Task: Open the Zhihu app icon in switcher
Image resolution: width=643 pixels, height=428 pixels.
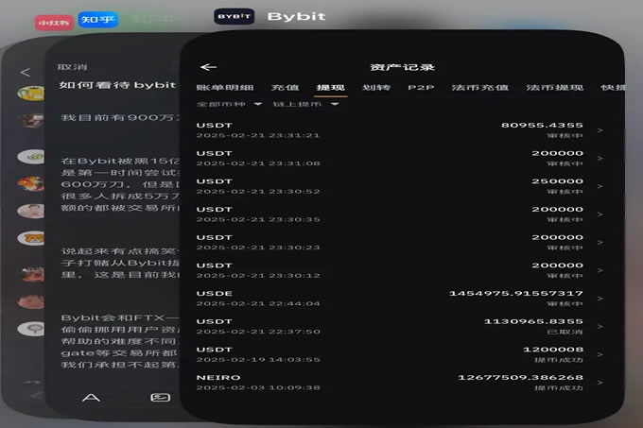Action: click(98, 19)
